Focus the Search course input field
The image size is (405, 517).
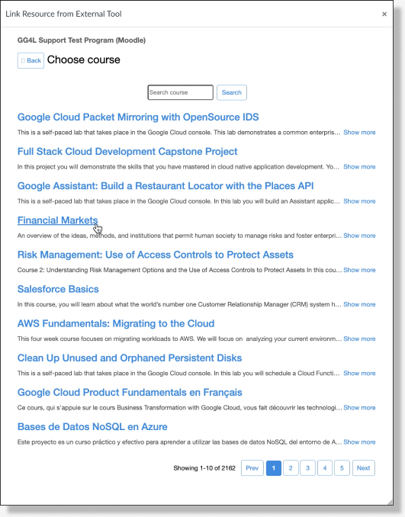pos(181,92)
